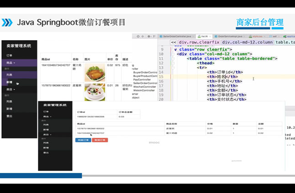Click the blue double-arrow slide logo

coord(7,22)
